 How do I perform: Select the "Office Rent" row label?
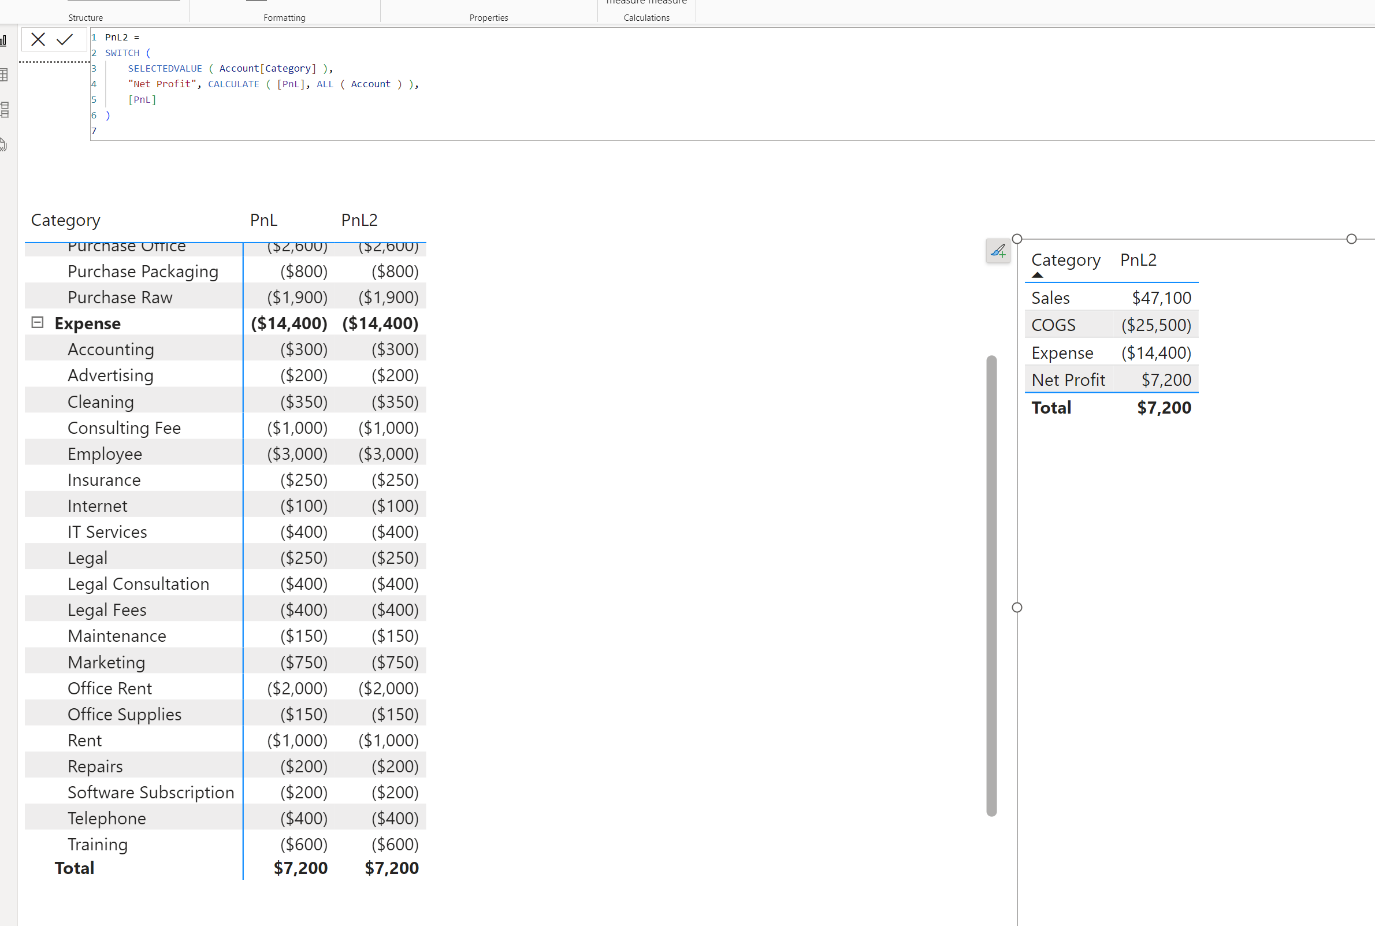pos(109,689)
